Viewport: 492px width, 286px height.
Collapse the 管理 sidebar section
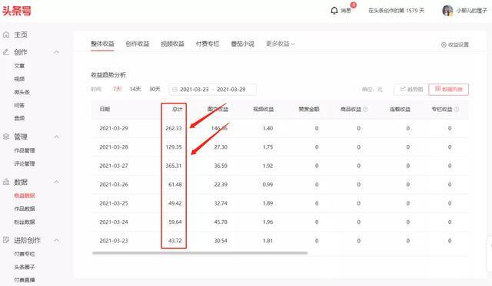pos(56,136)
